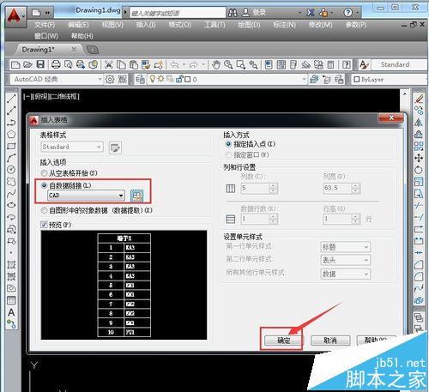
Task: Toggle the Preview checkbox
Action: click(x=44, y=225)
